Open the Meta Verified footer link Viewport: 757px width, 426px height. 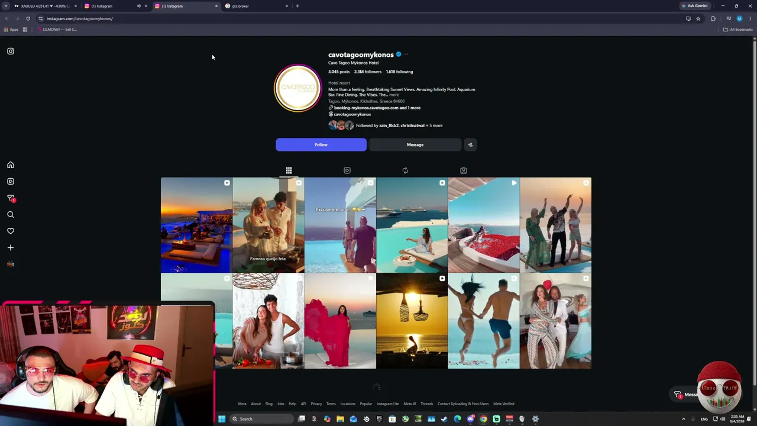(x=504, y=404)
